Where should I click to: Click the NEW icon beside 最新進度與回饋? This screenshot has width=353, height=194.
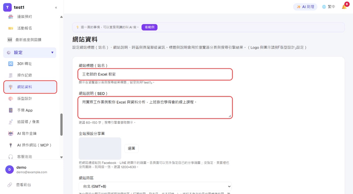[x=10, y=40]
